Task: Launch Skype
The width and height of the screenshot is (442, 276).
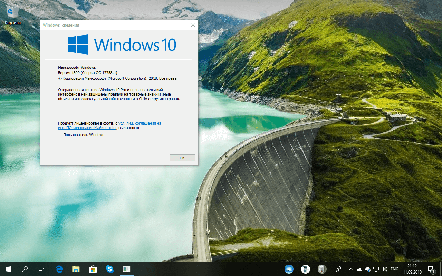Action: (x=109, y=269)
